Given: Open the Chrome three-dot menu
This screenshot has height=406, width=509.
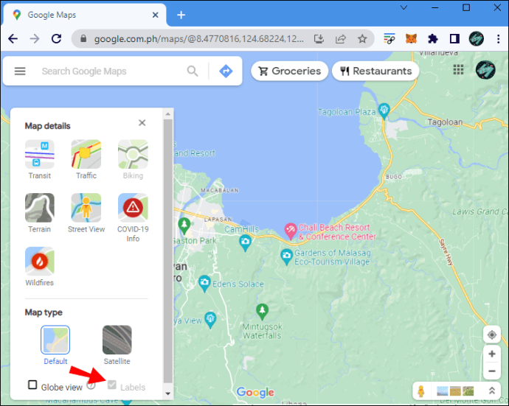Looking at the screenshot, I should coord(498,39).
